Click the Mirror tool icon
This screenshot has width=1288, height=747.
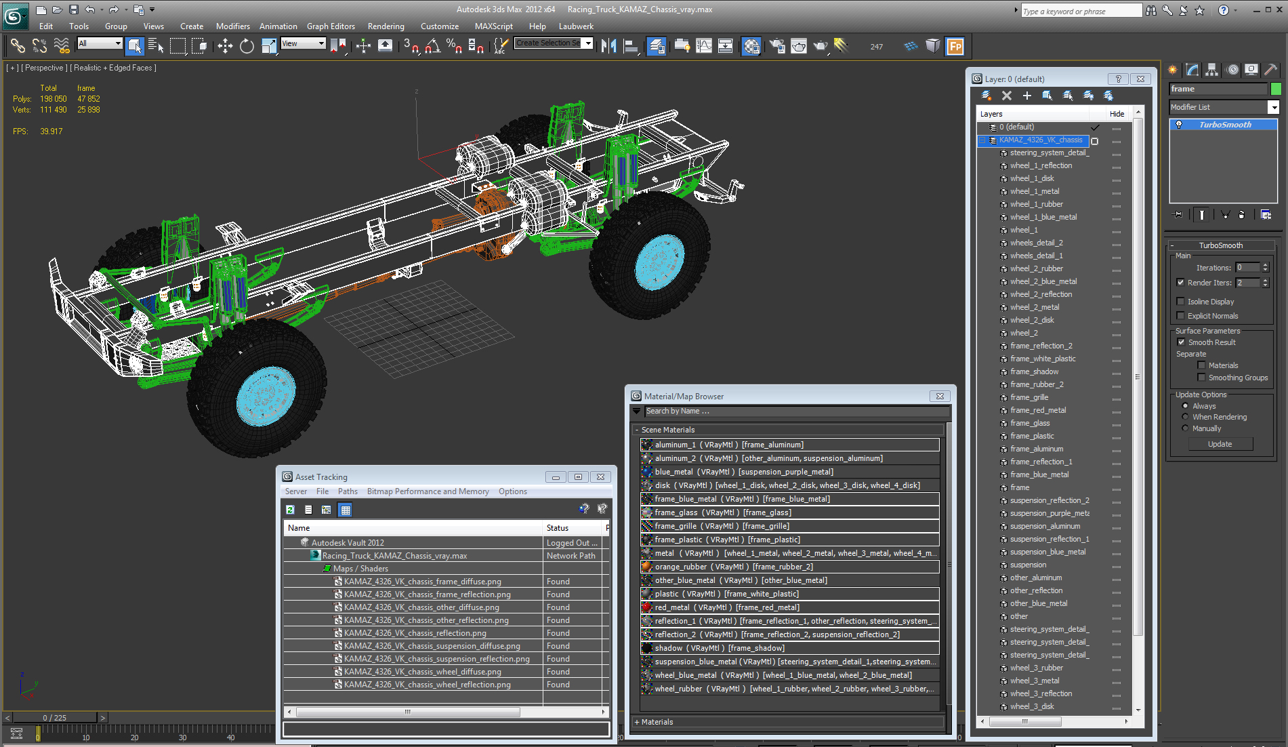click(x=608, y=46)
